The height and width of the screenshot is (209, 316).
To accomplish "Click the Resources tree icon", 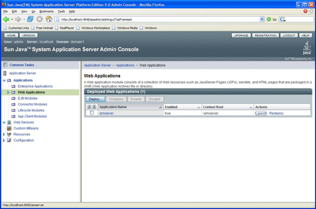I will [x=9, y=134].
